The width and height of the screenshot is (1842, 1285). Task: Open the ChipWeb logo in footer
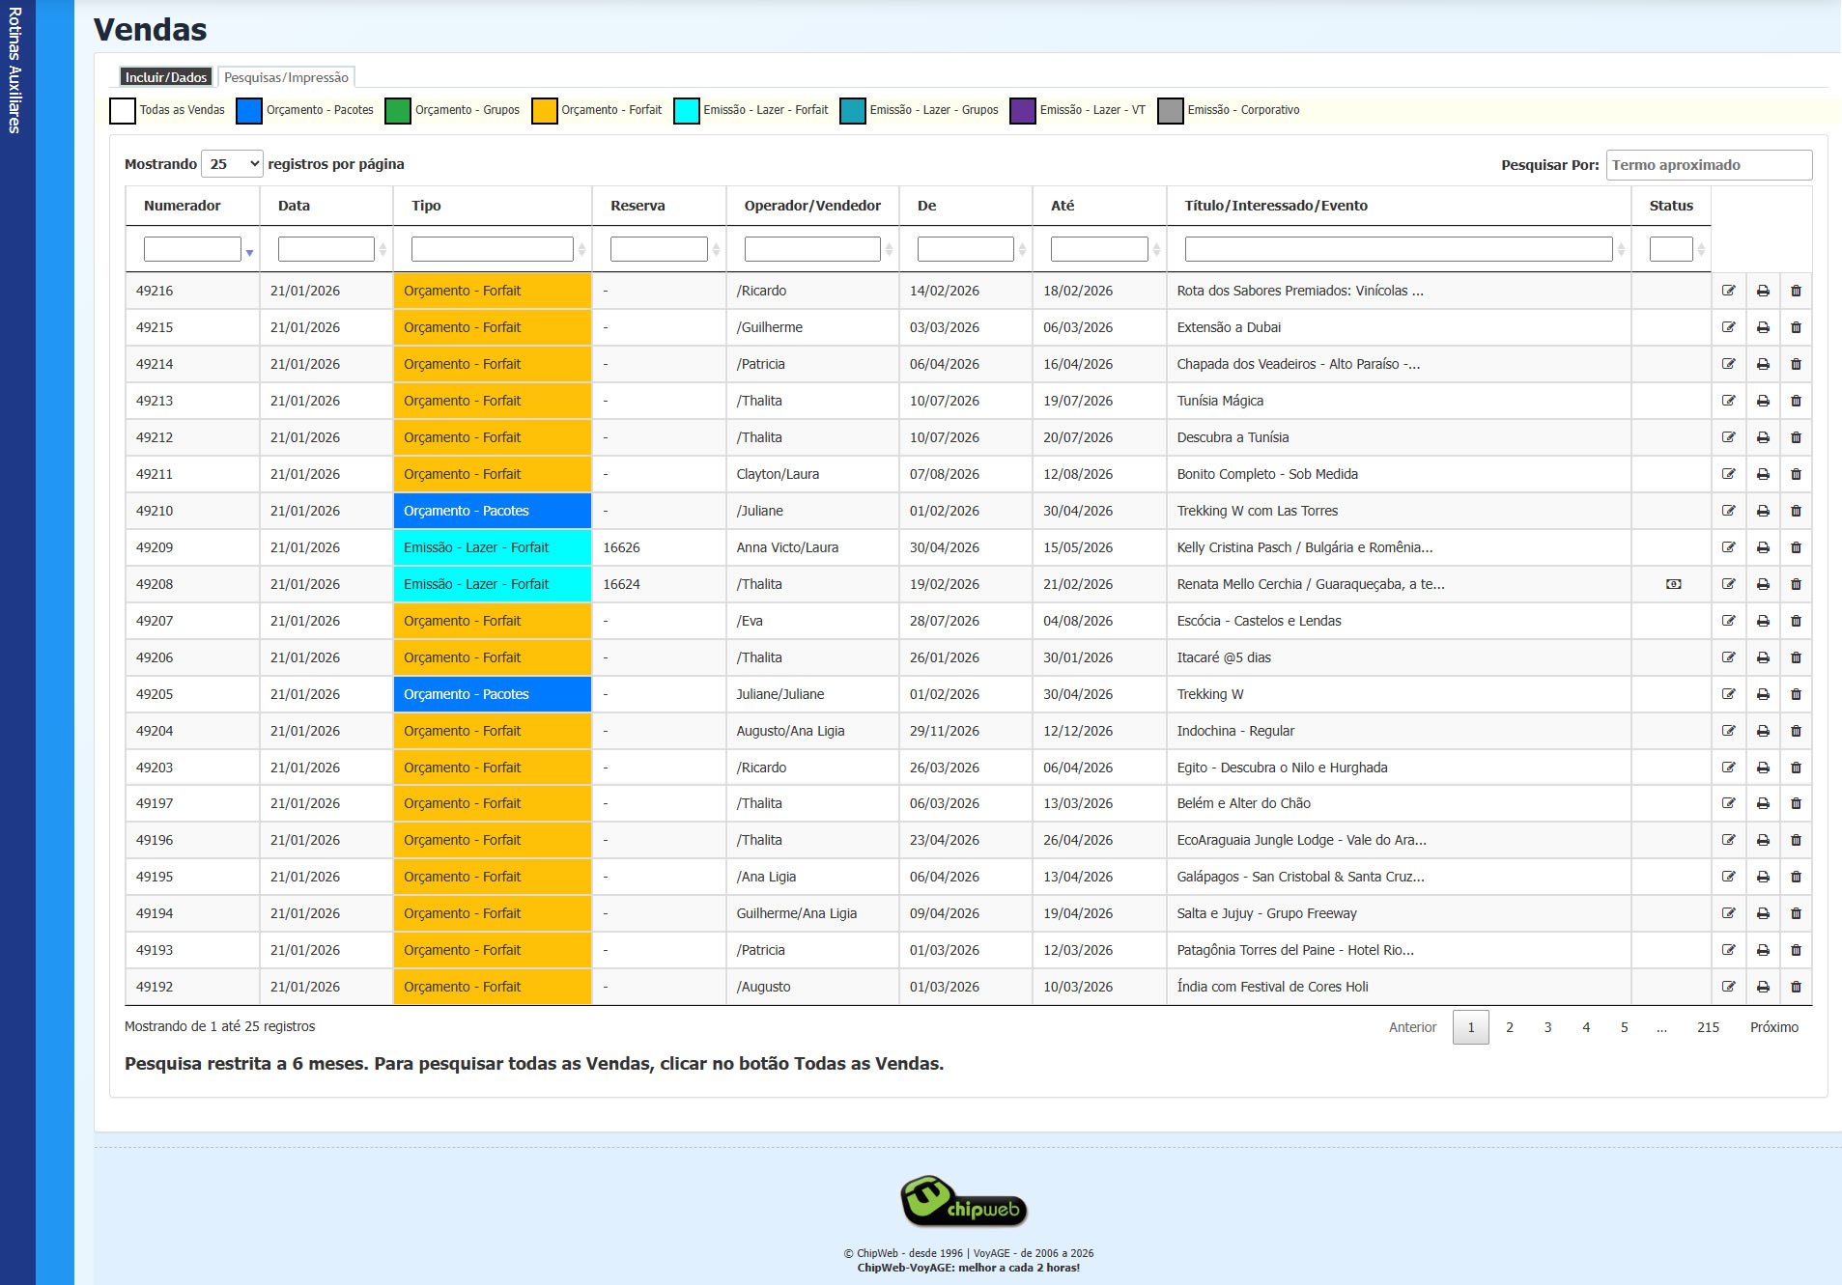(x=963, y=1201)
